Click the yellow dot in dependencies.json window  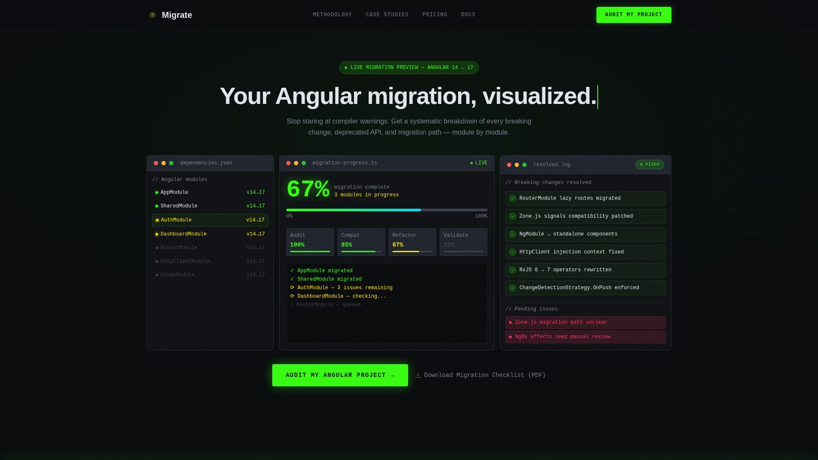tap(164, 163)
